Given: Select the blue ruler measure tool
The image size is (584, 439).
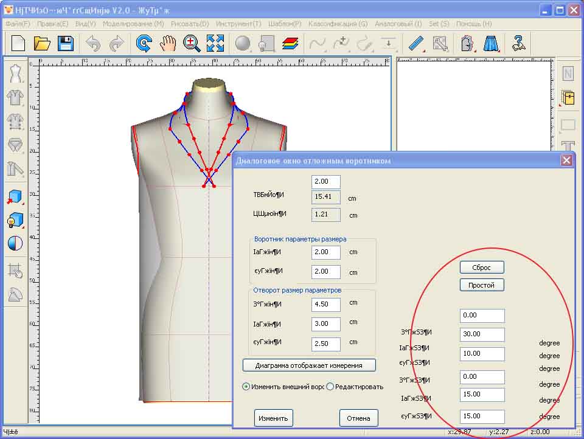Looking at the screenshot, I should (416, 43).
